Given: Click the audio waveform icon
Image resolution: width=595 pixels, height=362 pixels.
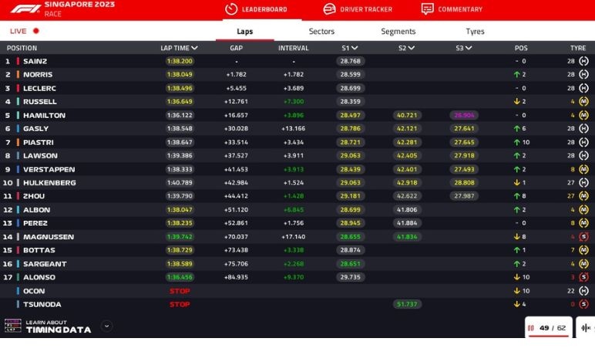Looking at the screenshot, I should click(x=586, y=328).
